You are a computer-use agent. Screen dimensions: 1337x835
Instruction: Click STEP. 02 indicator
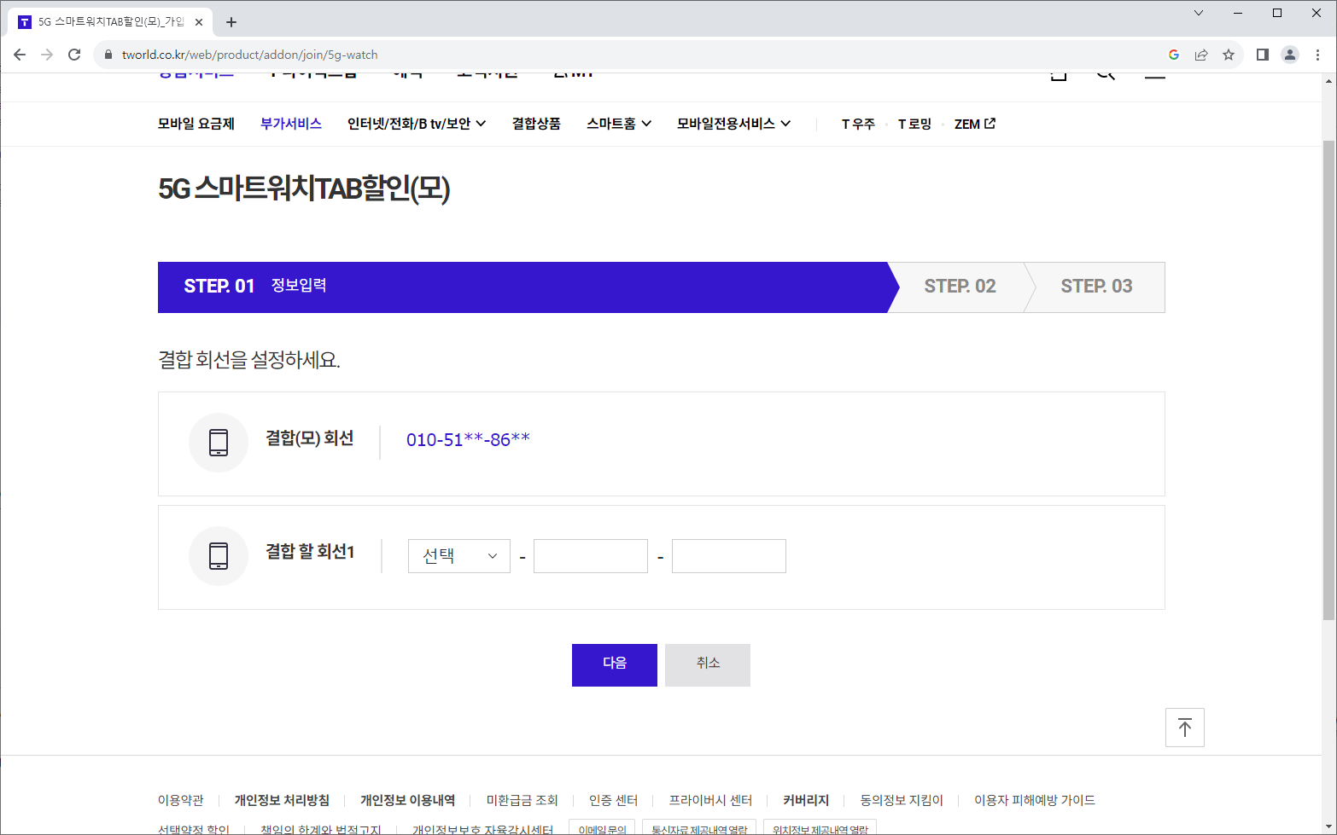click(960, 287)
